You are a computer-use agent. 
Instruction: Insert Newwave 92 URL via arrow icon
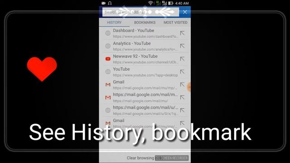[182, 59]
